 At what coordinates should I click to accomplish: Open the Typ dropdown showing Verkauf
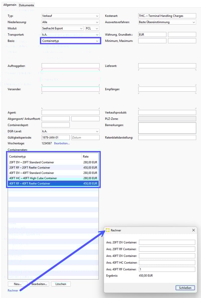[x=70, y=16]
